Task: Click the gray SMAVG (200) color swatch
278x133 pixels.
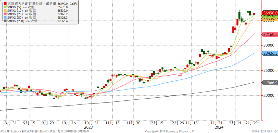Action: pos(5,21)
